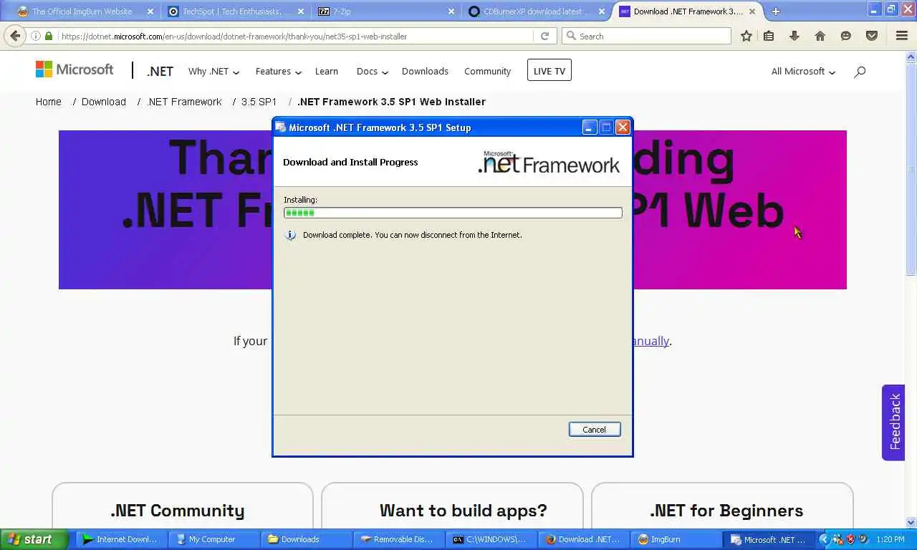
Task: Switch to Firefox Download .NET taskbar item
Action: pos(582,539)
